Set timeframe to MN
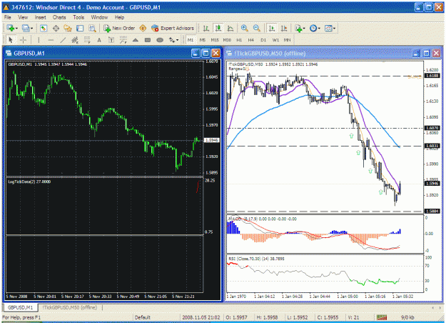The height and width of the screenshot is (323, 446). (288, 40)
